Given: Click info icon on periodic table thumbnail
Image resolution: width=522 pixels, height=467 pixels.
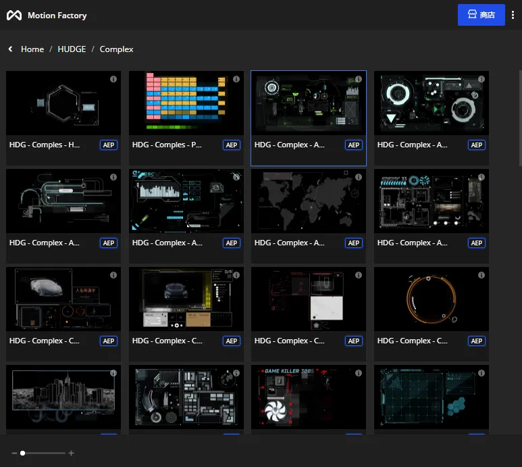Looking at the screenshot, I should [236, 79].
